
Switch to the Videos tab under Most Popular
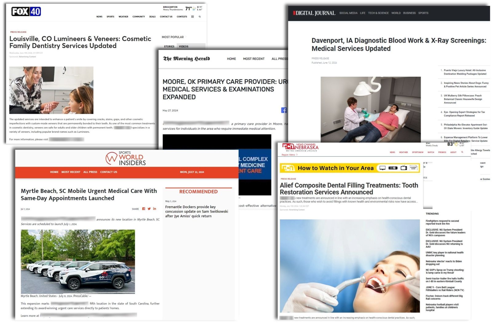(x=184, y=46)
